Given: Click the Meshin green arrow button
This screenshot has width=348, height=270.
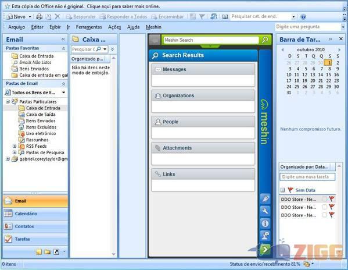Looking at the screenshot, I should click(x=266, y=249).
